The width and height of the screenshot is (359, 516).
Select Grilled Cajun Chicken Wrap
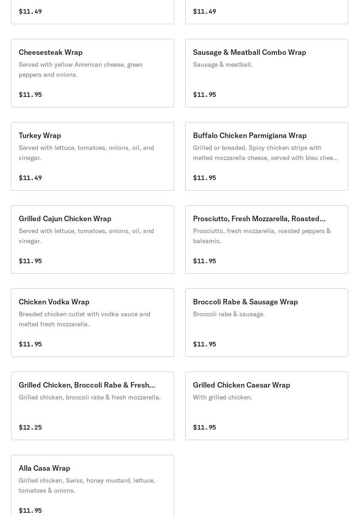pyautogui.click(x=92, y=239)
